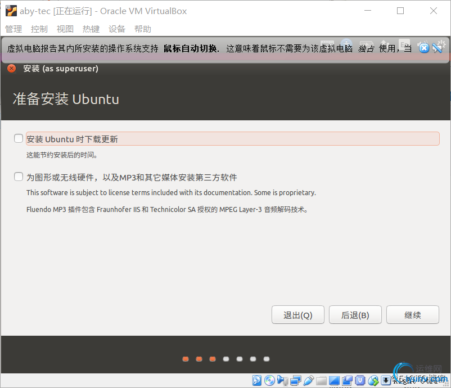Click the optical disc status icon
The image size is (451, 388).
269,380
